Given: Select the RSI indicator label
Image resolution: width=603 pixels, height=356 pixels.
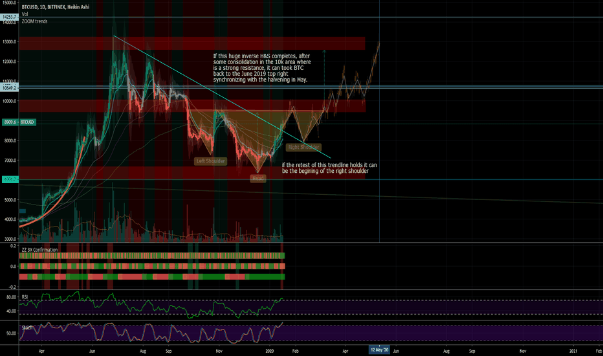Looking at the screenshot, I should tap(25, 296).
